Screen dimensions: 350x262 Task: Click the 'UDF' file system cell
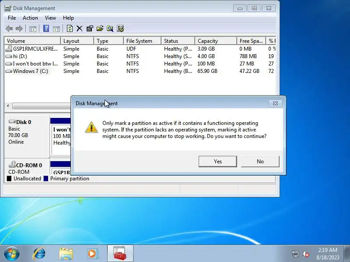click(131, 49)
